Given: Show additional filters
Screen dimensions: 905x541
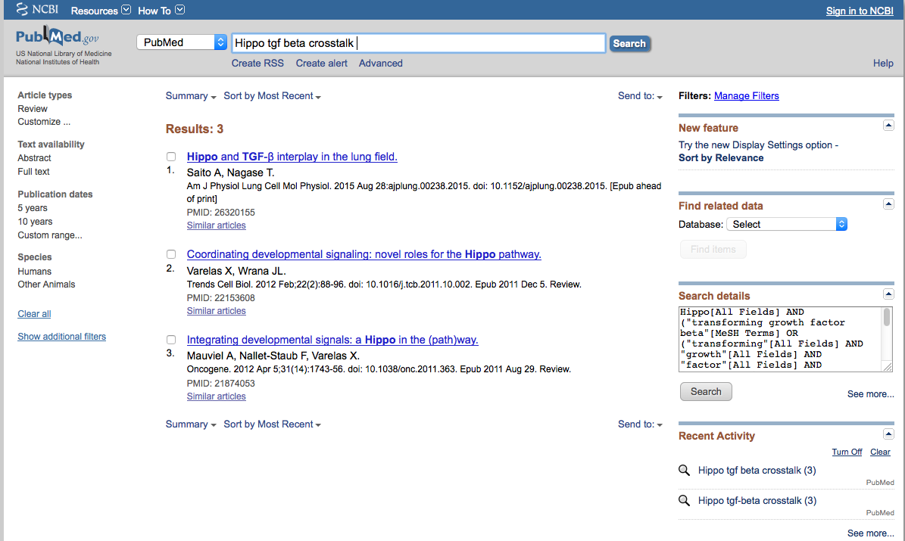Looking at the screenshot, I should point(62,336).
